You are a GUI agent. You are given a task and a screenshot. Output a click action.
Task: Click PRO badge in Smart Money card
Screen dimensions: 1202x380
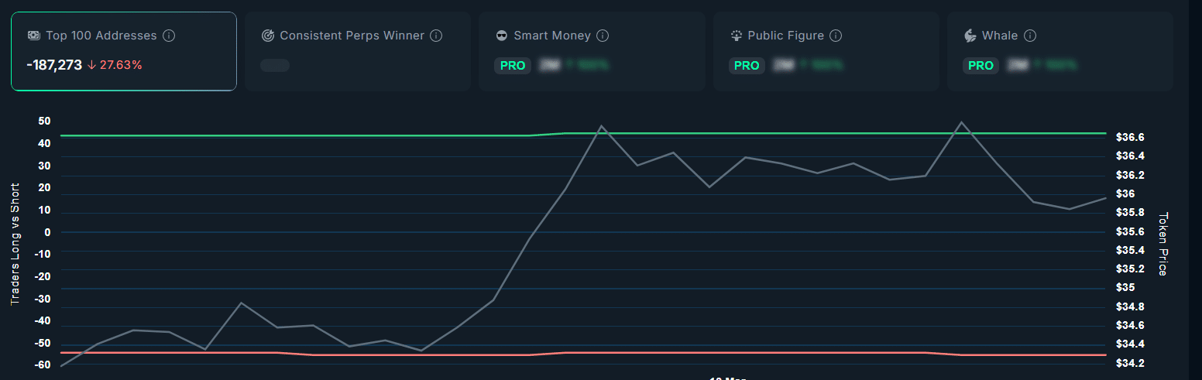(513, 66)
